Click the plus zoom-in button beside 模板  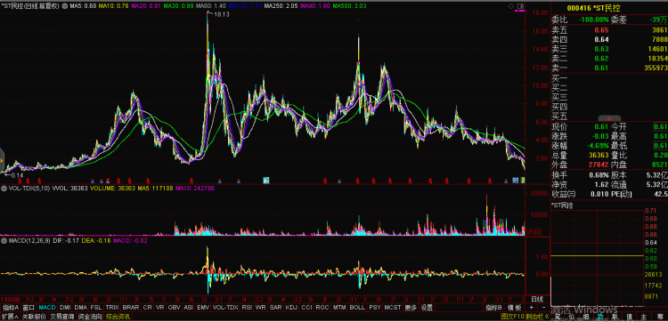coord(531,308)
